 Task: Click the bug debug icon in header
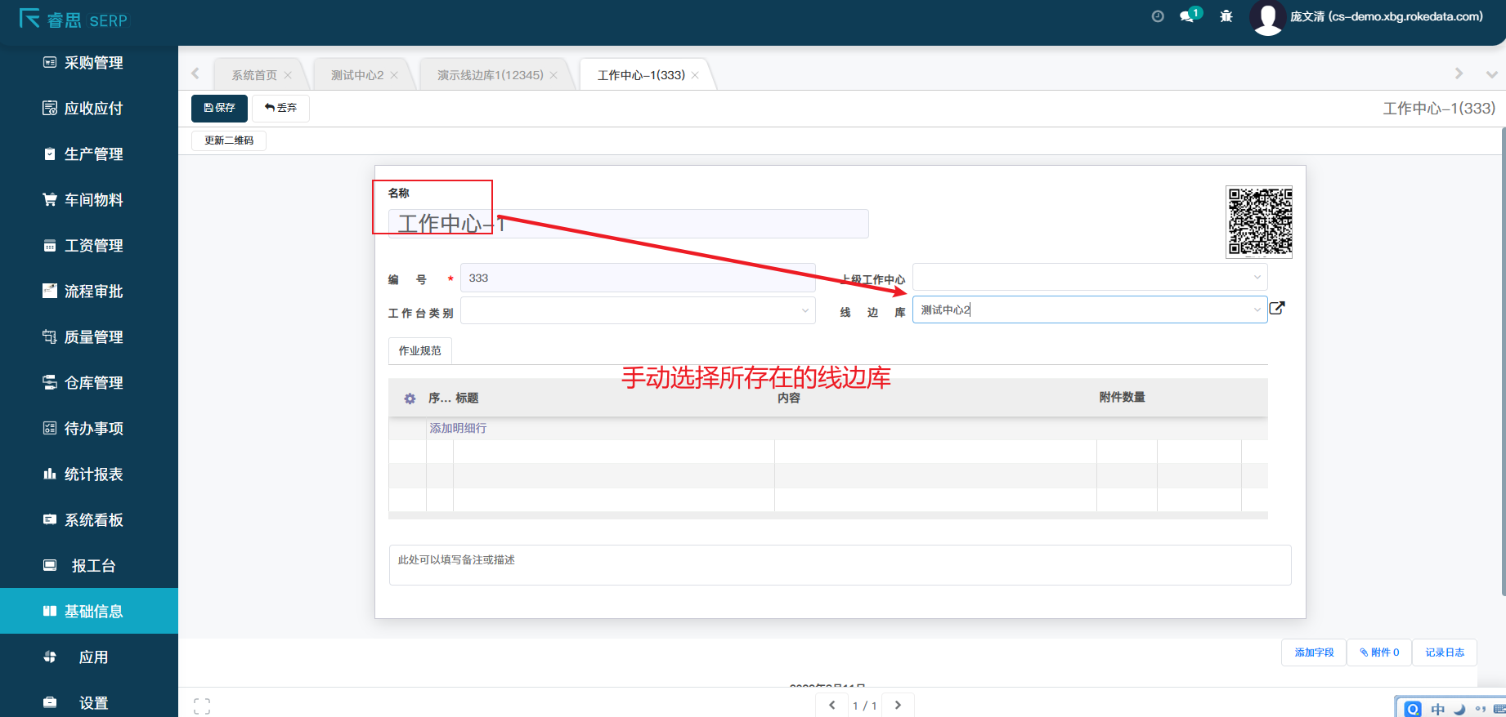(x=1226, y=16)
